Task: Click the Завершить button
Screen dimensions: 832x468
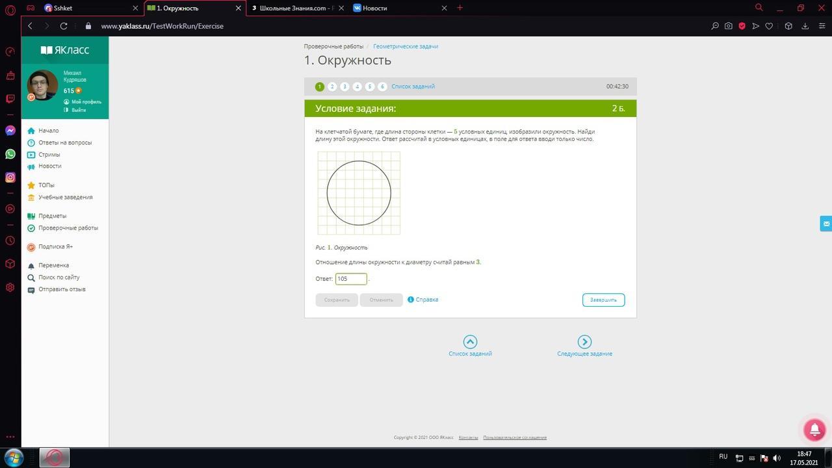Action: click(603, 300)
